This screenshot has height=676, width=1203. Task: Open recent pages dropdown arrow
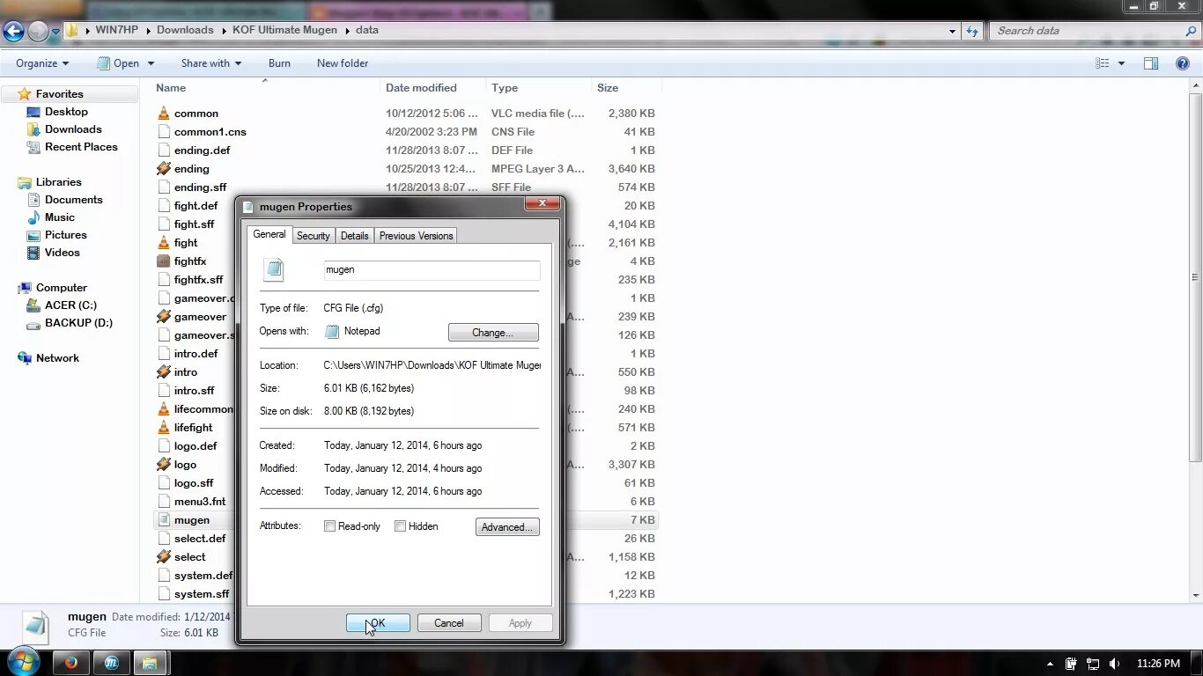click(x=55, y=32)
